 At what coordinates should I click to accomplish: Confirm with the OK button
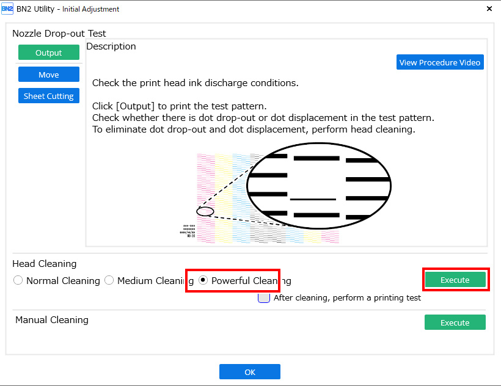250,372
